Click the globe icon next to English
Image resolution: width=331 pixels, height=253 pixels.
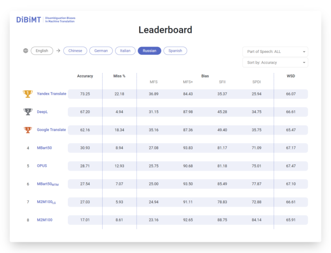click(26, 51)
